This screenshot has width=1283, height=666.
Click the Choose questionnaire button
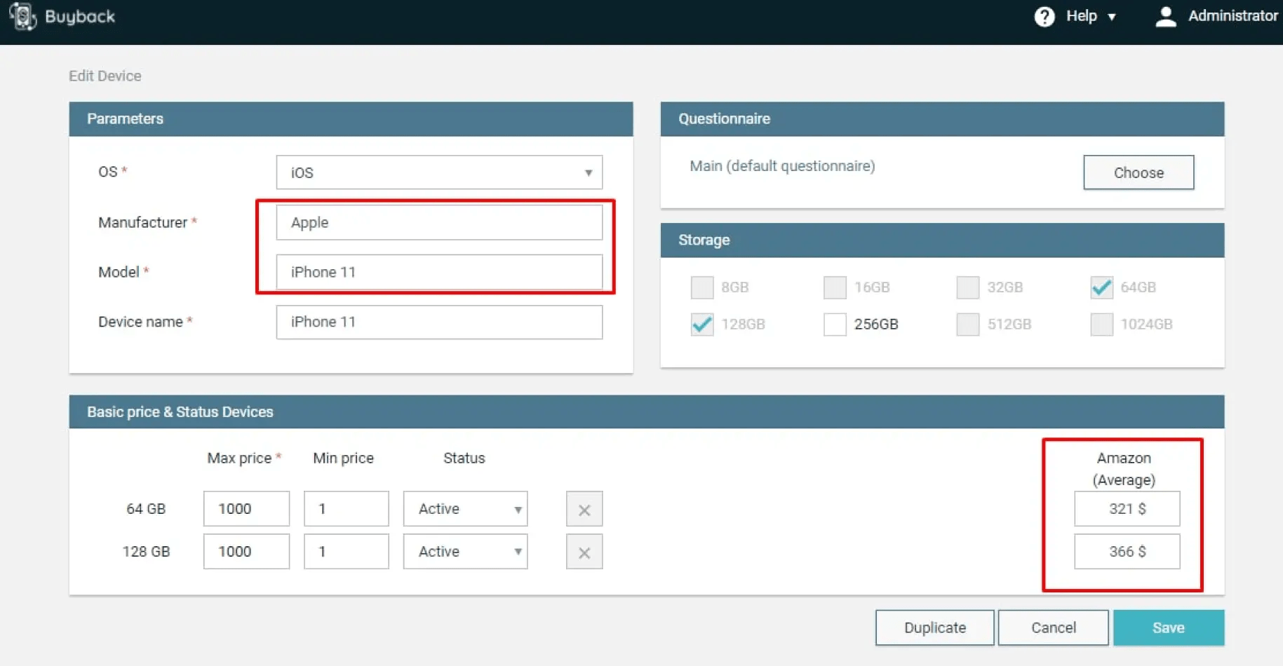pos(1138,172)
